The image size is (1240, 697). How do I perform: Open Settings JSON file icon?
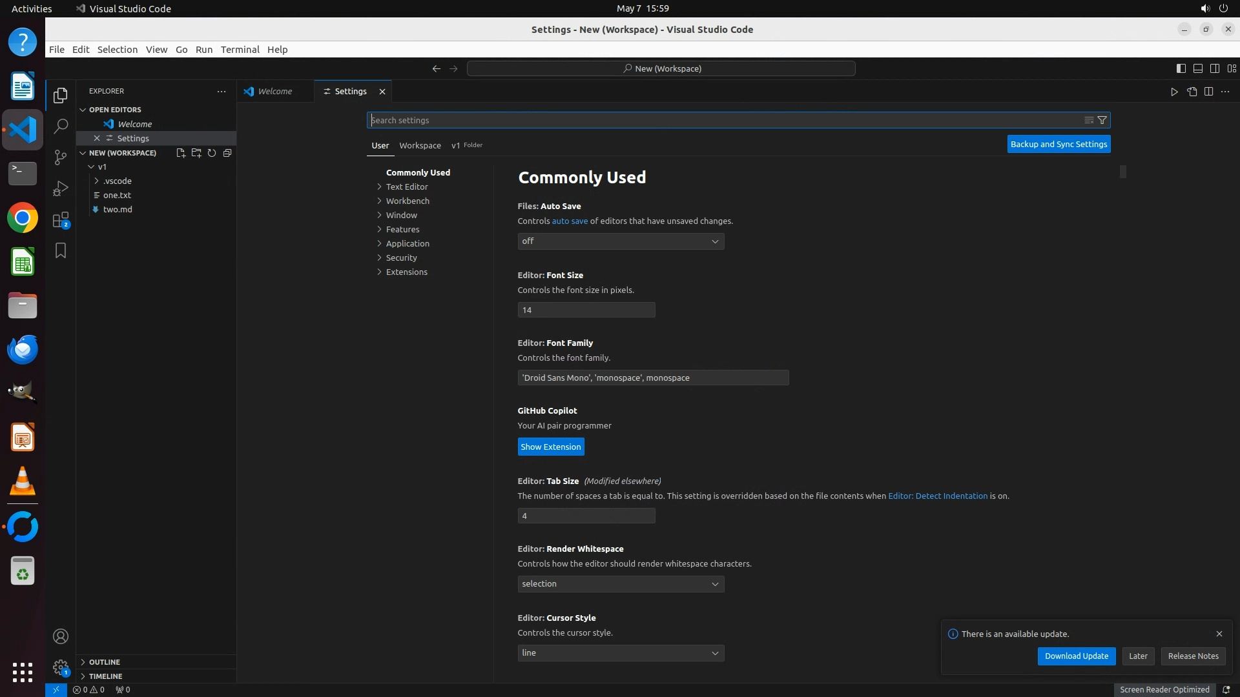1192,92
